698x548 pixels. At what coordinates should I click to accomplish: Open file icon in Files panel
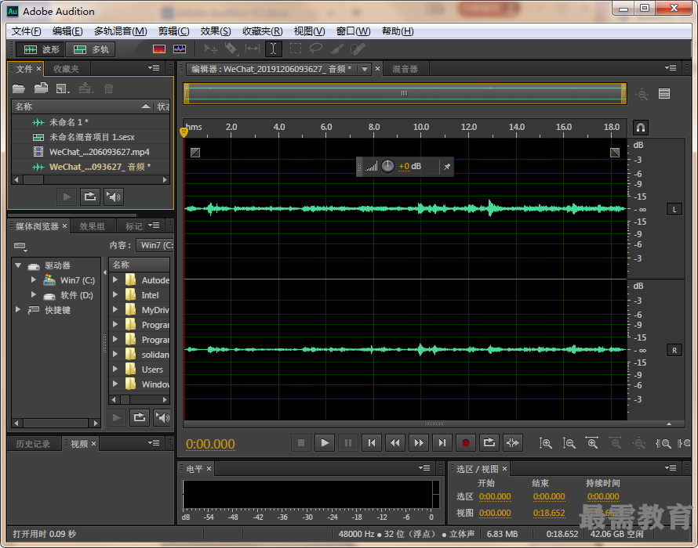(x=19, y=88)
